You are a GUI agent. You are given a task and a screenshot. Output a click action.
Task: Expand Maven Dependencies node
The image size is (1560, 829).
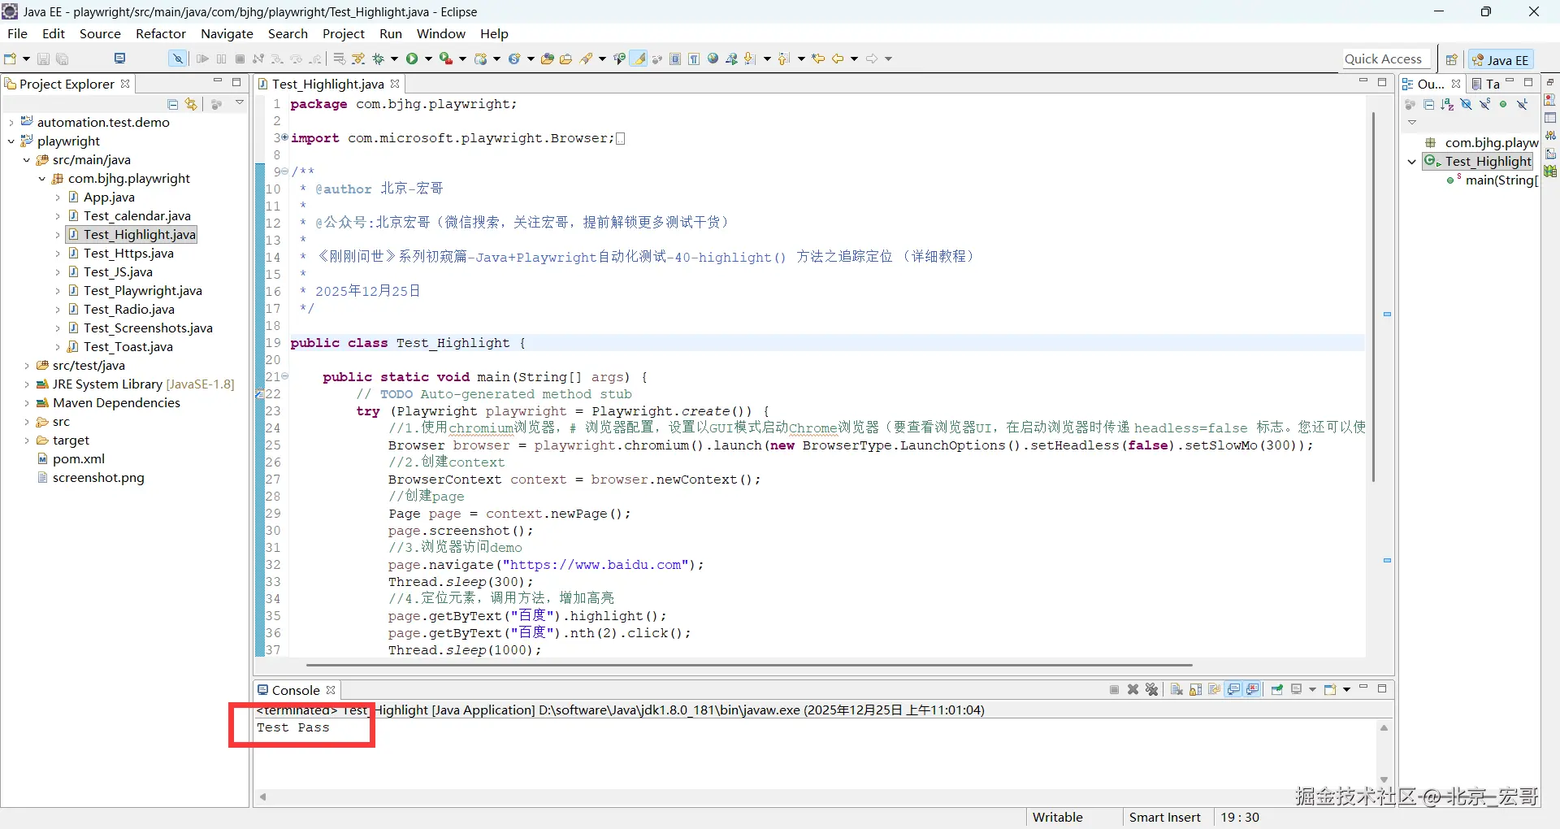[x=27, y=403]
